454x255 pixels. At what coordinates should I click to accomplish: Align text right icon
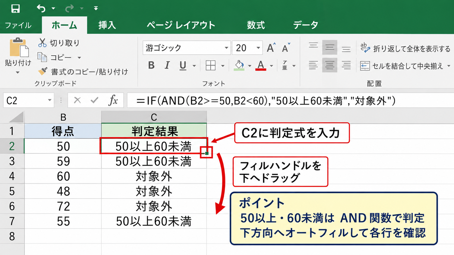pyautogui.click(x=346, y=65)
